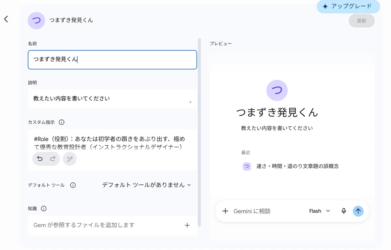This screenshot has height=250, width=391.
Task: Open the デフォルト ツールがありません dropdown
Action: click(147, 185)
